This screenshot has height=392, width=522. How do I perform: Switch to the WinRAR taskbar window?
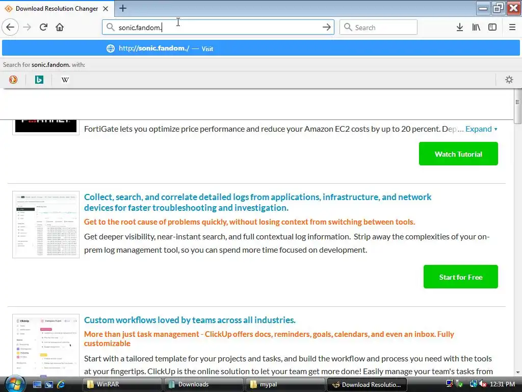coord(122,384)
